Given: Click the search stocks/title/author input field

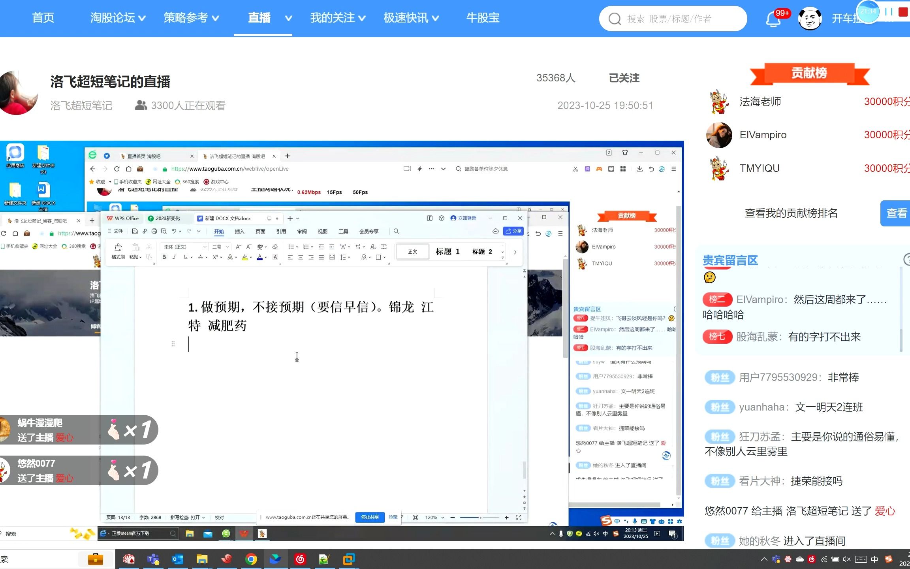Looking at the screenshot, I should 673,19.
